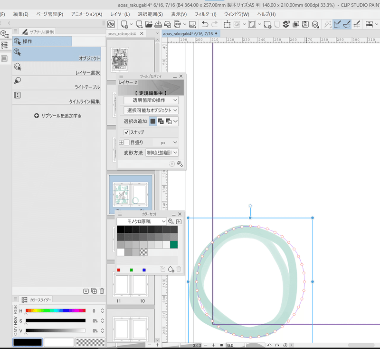Toggle Snap to Special Ruler icon
The image size is (380, 349).
[347, 24]
